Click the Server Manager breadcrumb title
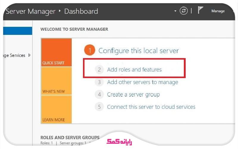238x149 pixels. click(31, 12)
